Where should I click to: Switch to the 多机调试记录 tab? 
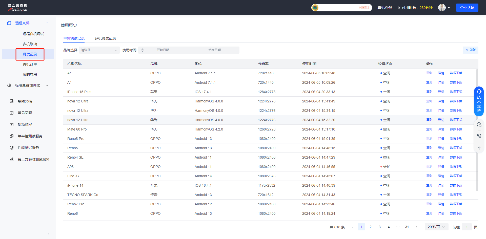[x=105, y=38]
